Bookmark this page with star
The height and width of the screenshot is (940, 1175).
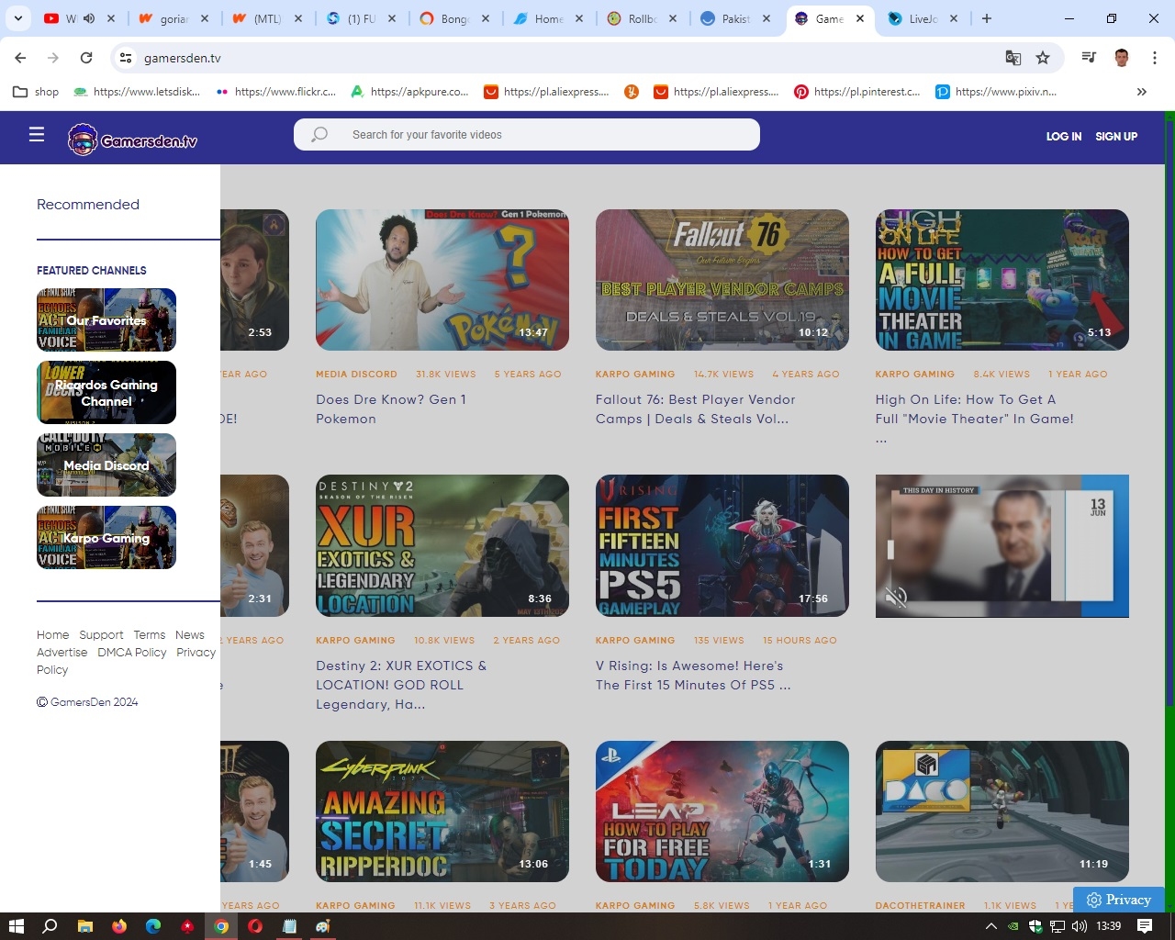pyautogui.click(x=1043, y=58)
